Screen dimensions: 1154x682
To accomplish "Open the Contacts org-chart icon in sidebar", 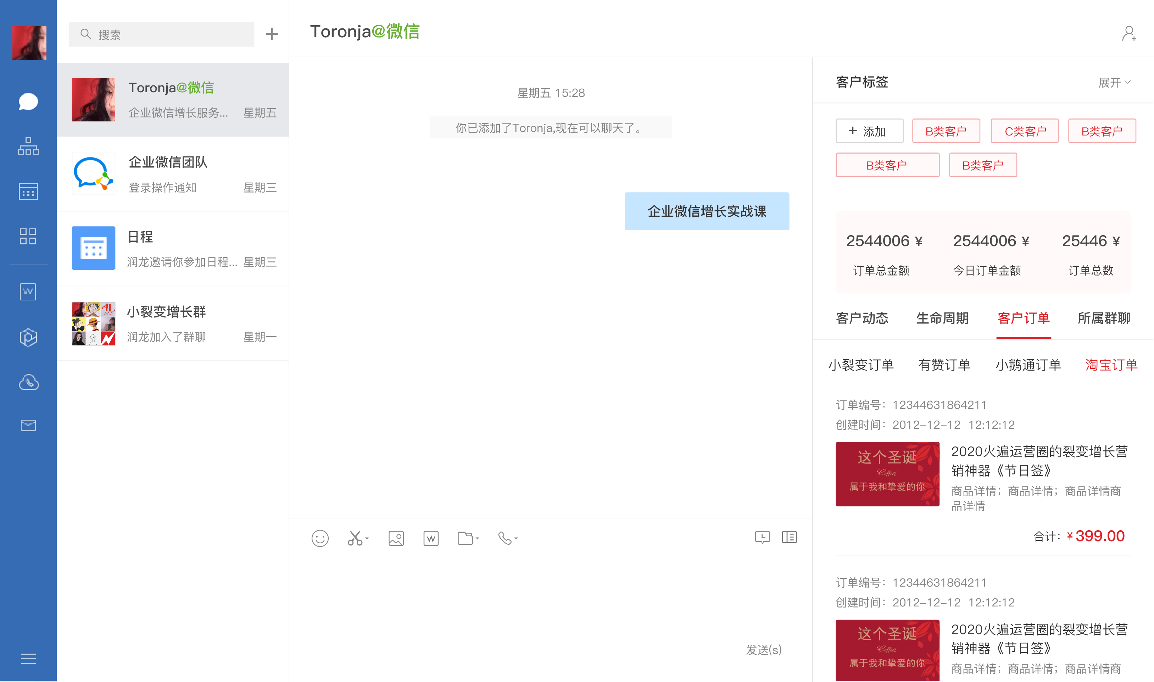I will pos(28,146).
